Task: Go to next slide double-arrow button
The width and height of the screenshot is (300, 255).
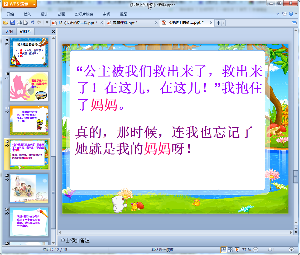Action: point(296,232)
